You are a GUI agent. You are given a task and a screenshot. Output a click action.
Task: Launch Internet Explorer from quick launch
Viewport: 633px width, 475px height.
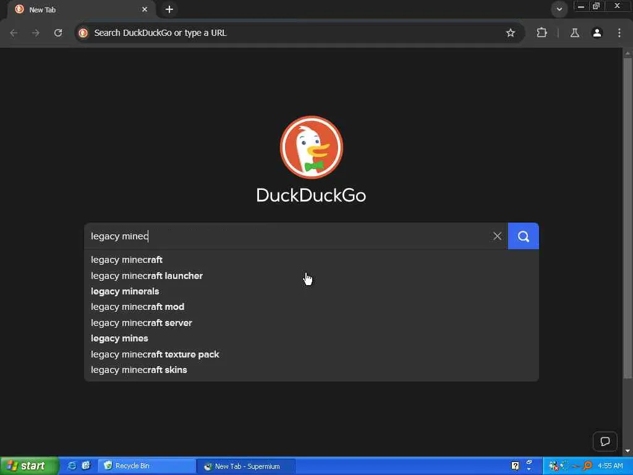(x=72, y=466)
